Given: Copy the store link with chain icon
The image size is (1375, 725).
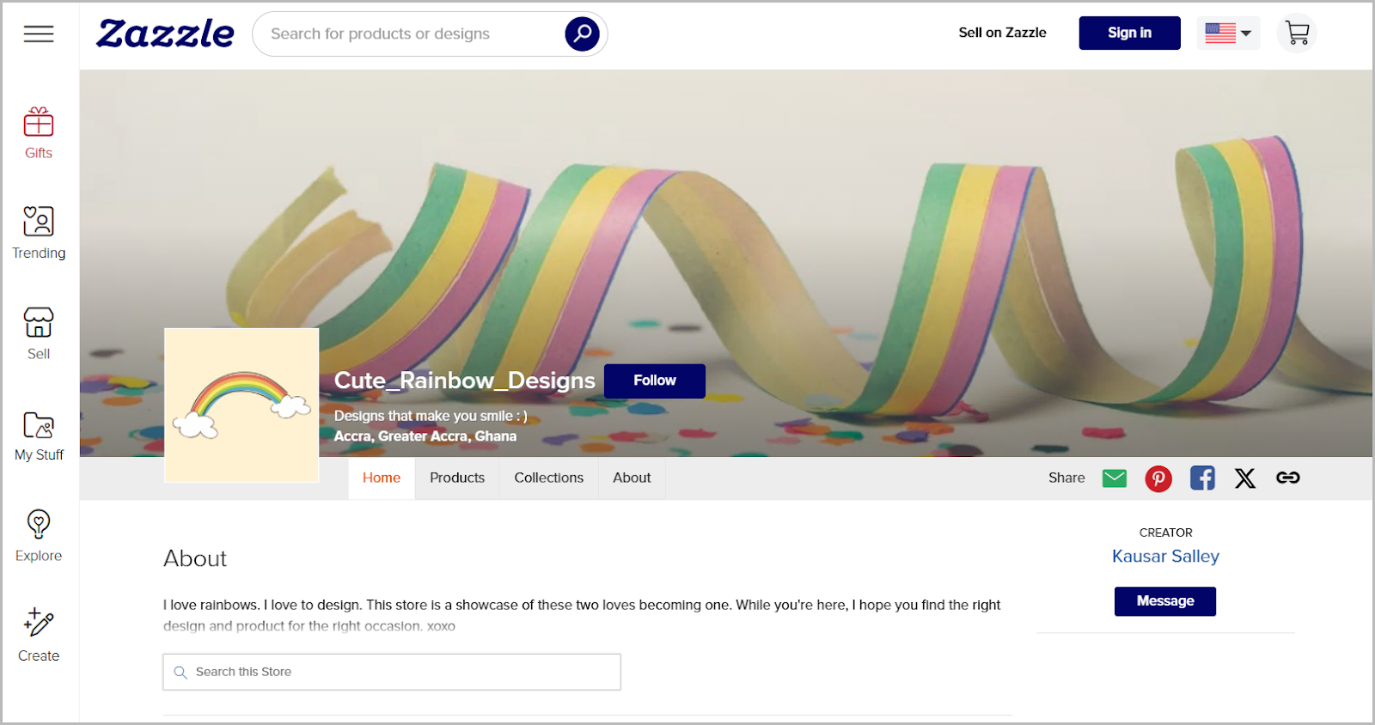Looking at the screenshot, I should pyautogui.click(x=1287, y=478).
